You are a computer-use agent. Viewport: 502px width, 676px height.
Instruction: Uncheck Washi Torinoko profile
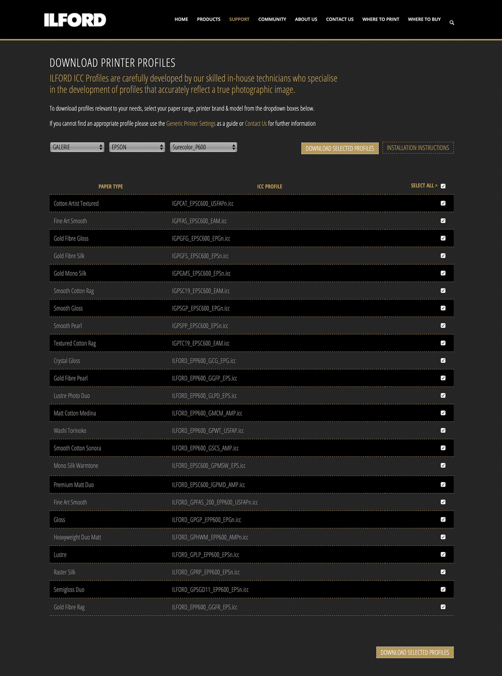click(443, 430)
